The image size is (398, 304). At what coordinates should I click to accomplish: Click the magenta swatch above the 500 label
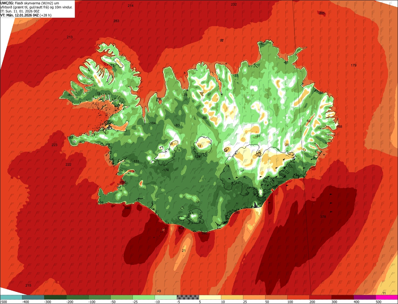click(386, 297)
